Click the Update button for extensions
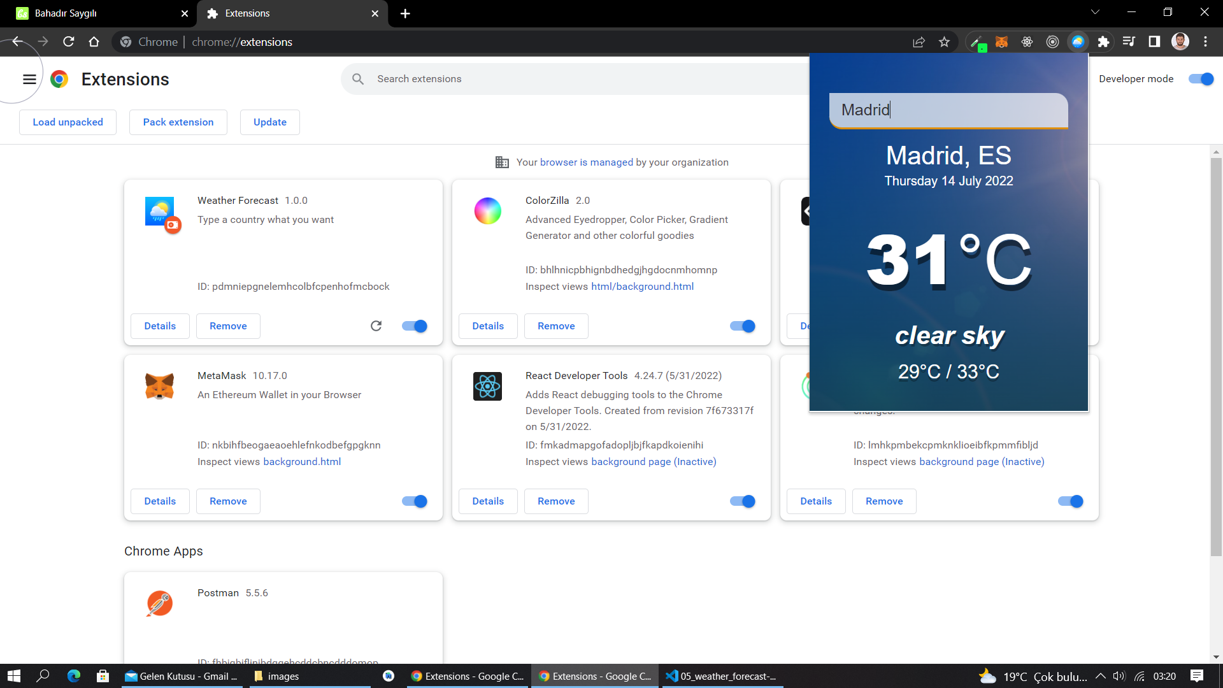This screenshot has height=688, width=1223. click(x=269, y=122)
